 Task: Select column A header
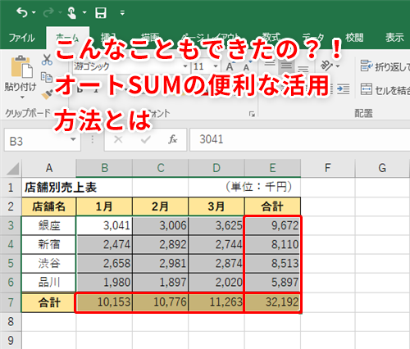(49, 168)
